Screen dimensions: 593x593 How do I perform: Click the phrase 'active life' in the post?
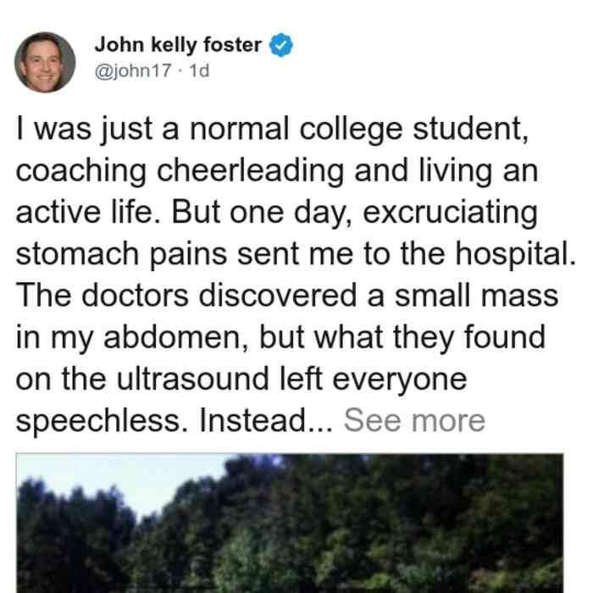coord(88,213)
